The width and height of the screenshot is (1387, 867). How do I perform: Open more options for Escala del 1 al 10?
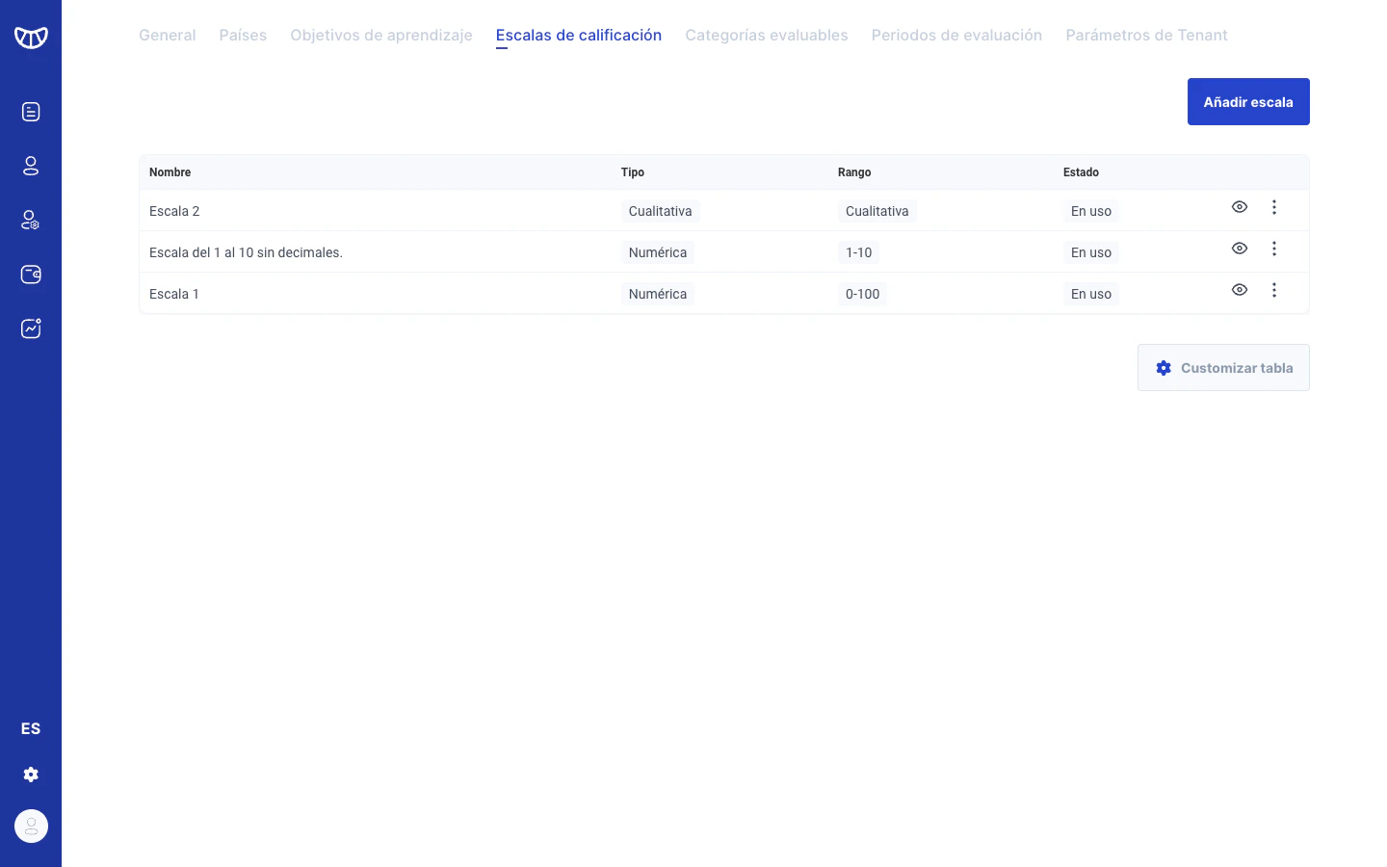(1274, 249)
